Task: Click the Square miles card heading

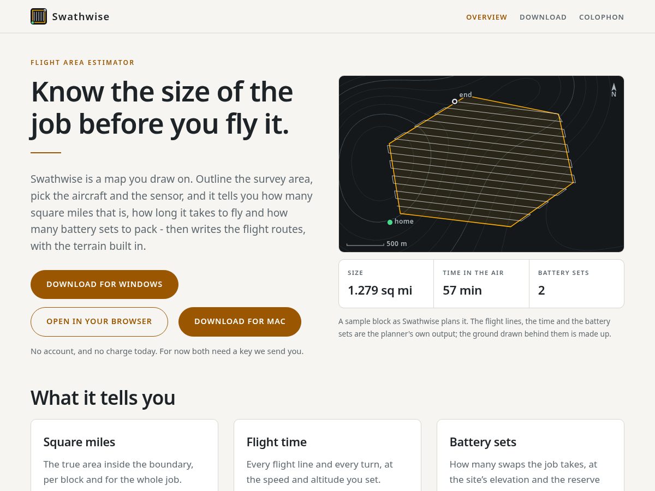Action: click(79, 442)
